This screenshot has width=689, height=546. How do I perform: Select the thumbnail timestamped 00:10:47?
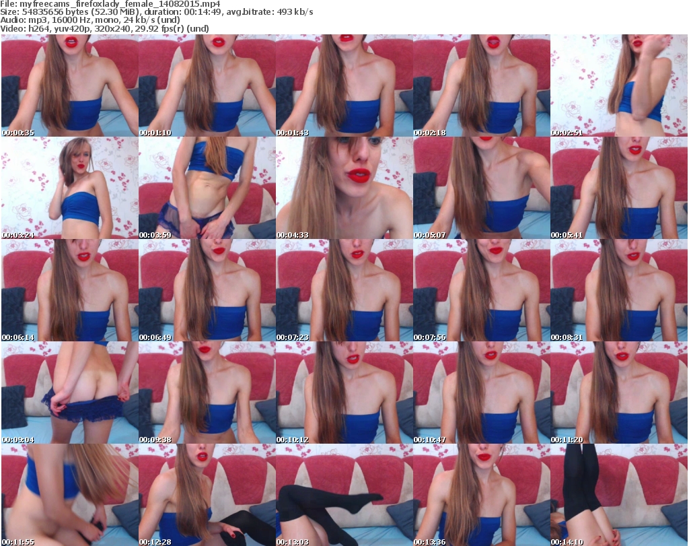pos(482,393)
